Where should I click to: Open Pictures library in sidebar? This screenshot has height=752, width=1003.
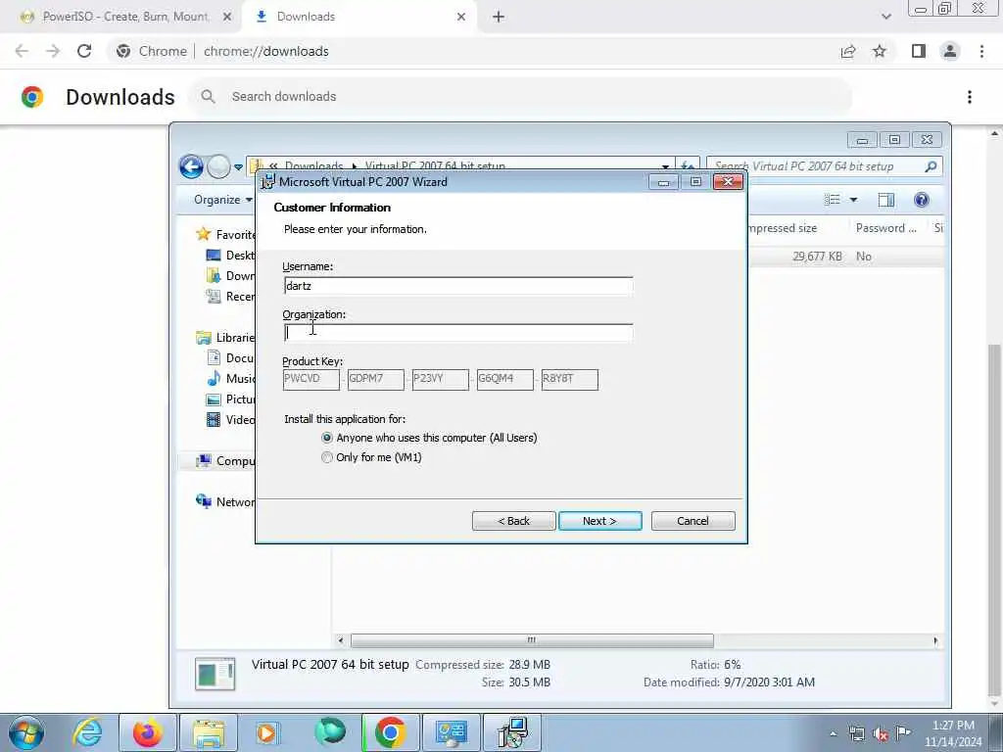[x=230, y=399]
